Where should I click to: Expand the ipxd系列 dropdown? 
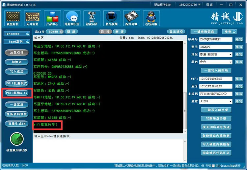coord(28,42)
